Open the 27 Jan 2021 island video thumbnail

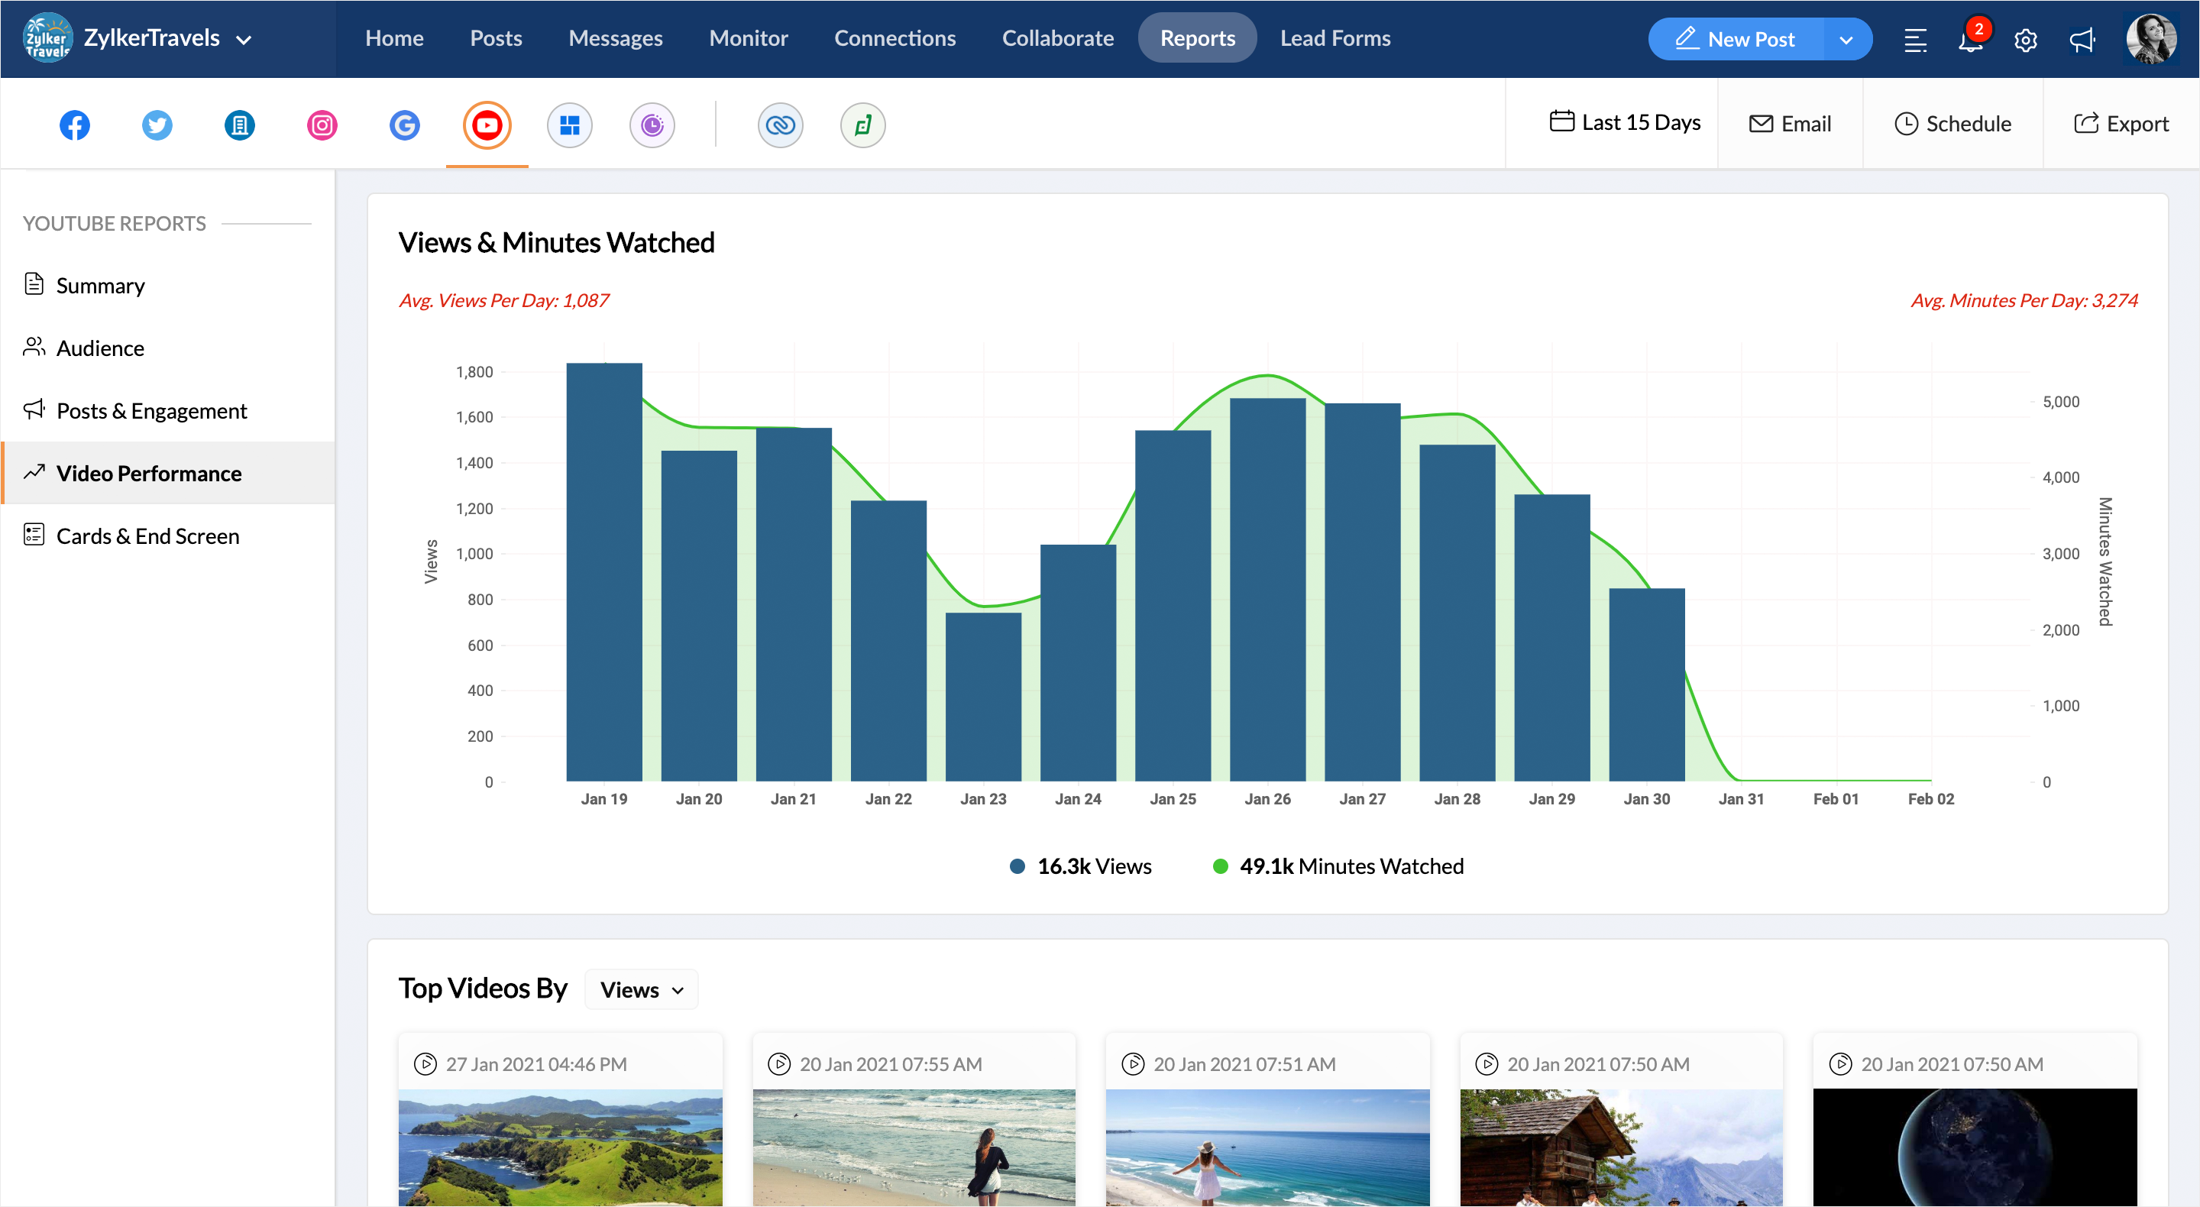tap(560, 1147)
